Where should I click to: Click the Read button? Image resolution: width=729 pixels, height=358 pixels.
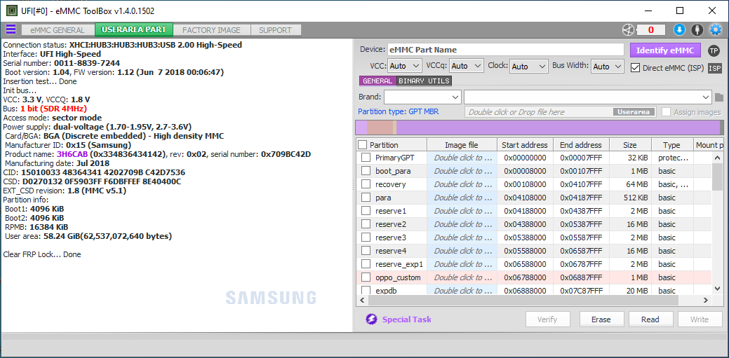[650, 319]
